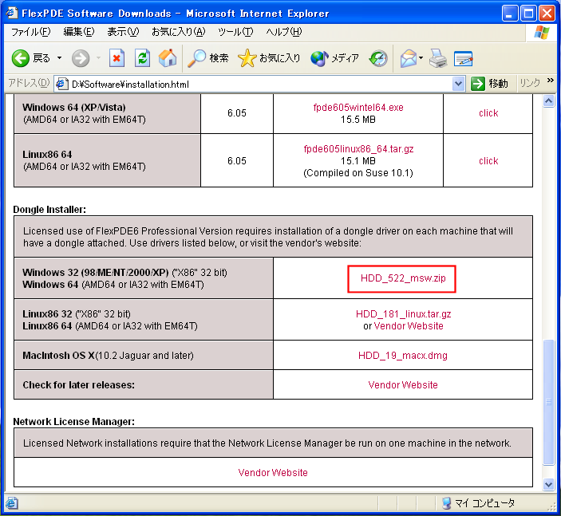Expand the Back button history dropdown arrow
Screen dimensions: 561x516
click(x=59, y=58)
